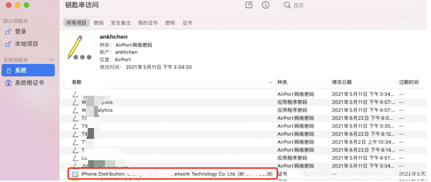Viewport: 431px width, 182px height.
Task: Select row modified 2021年6月22日 下午8:14
Action: (x=243, y=150)
